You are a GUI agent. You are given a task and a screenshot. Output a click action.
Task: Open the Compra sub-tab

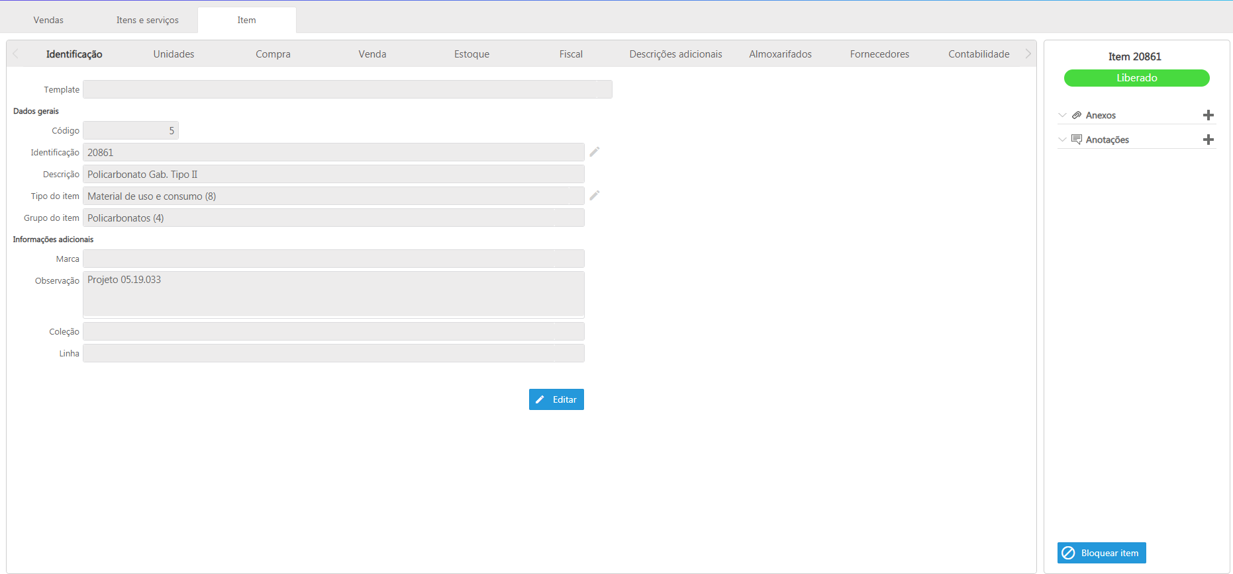273,54
